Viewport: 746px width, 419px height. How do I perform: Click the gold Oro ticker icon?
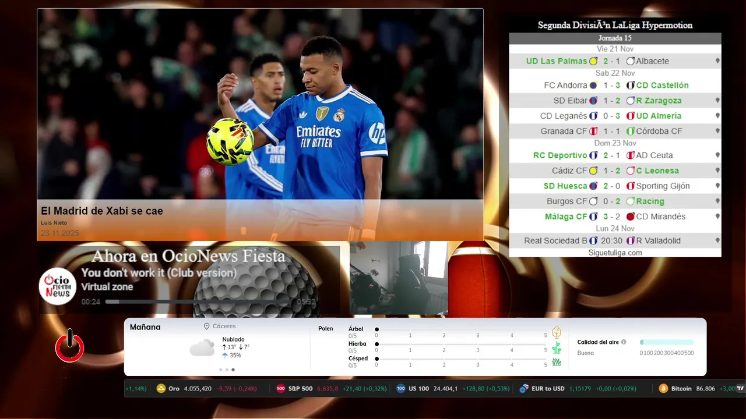161,389
